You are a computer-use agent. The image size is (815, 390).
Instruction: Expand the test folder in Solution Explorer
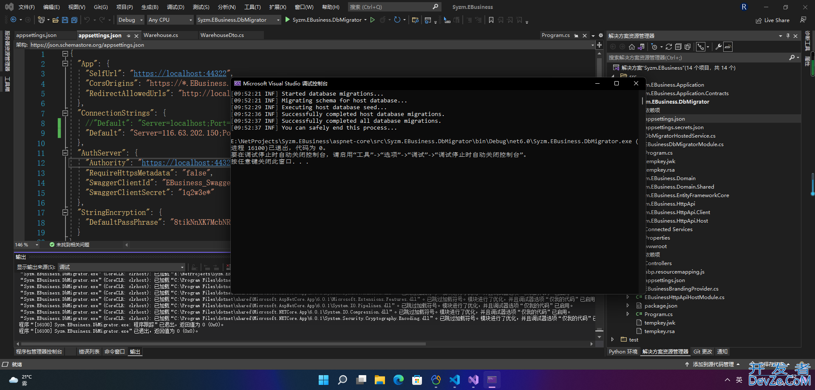click(x=612, y=339)
